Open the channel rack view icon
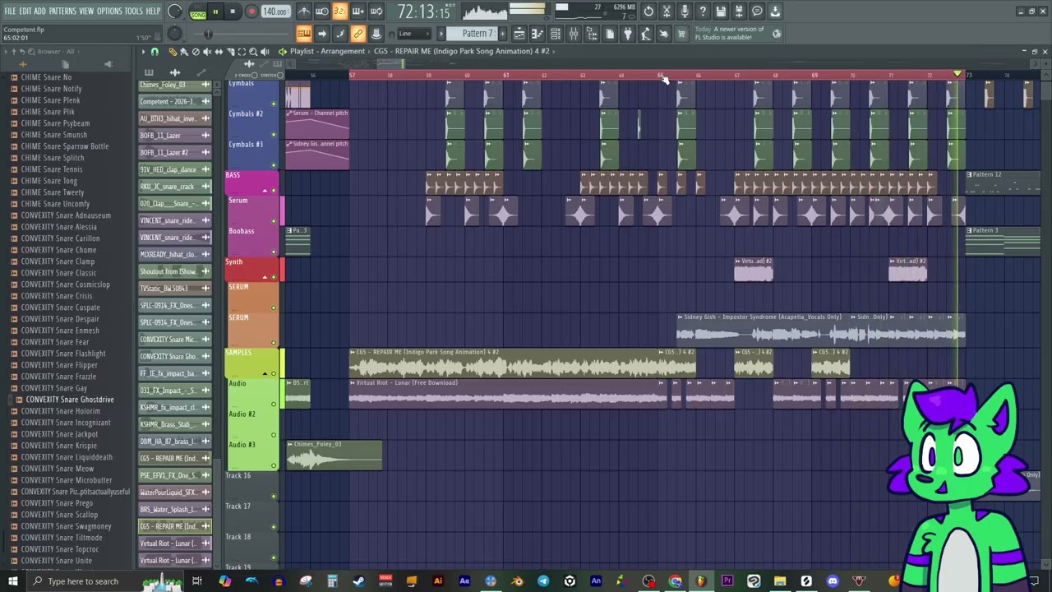 pos(555,34)
